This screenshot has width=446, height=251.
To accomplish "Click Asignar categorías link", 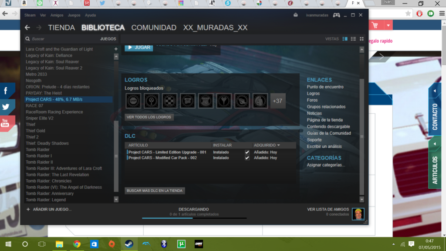I will click(326, 165).
